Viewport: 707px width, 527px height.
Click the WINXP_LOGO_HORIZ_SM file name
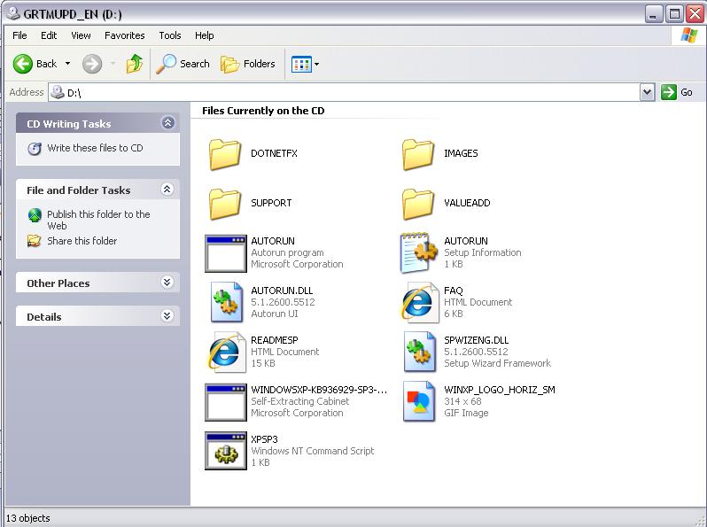pos(500,390)
